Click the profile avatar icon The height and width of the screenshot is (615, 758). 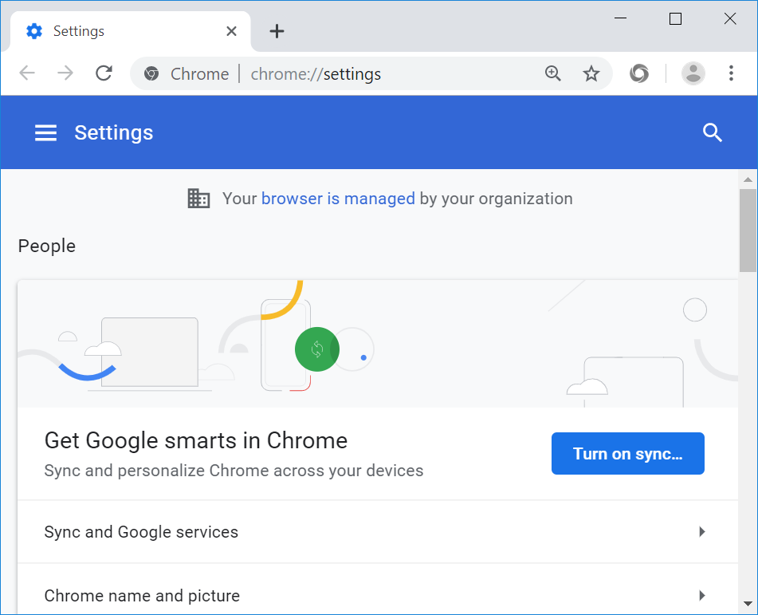click(x=693, y=74)
